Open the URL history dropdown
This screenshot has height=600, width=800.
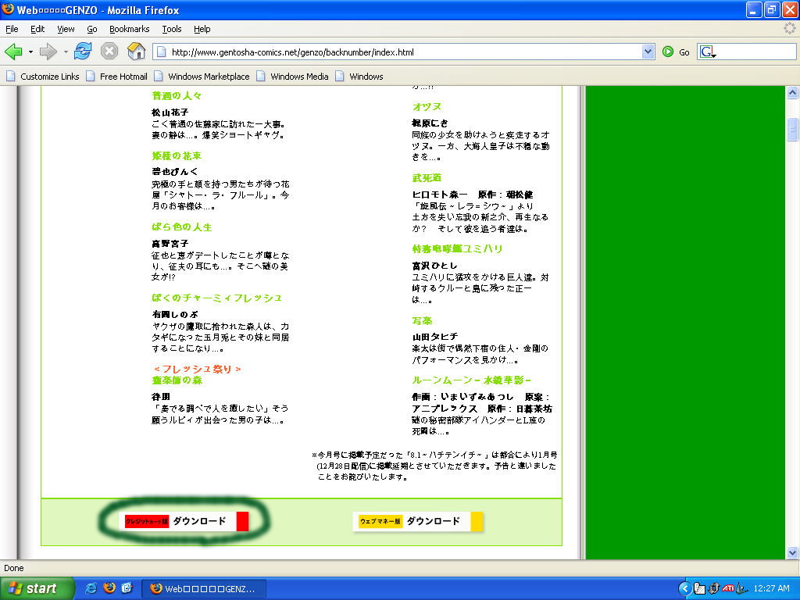click(x=648, y=52)
